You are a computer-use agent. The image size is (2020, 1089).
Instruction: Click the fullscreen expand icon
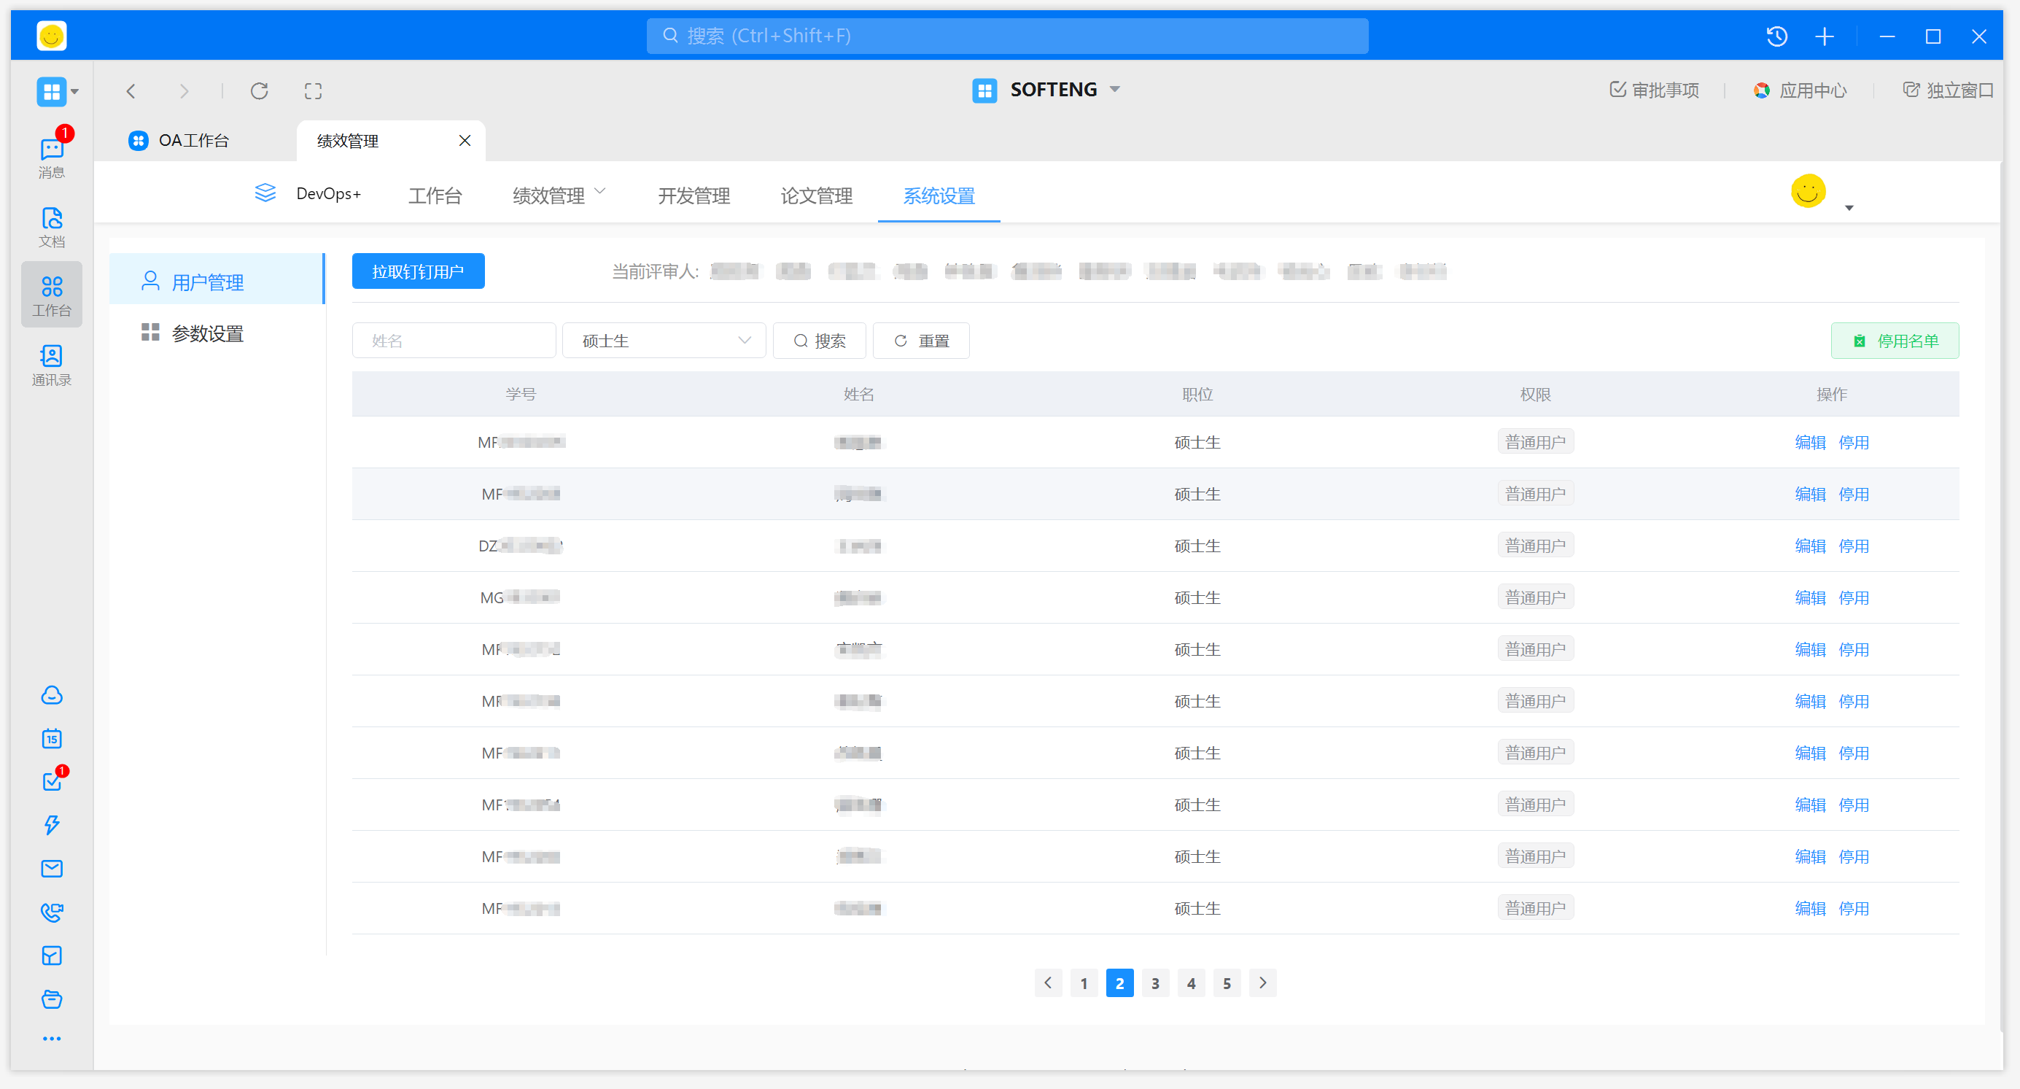point(313,91)
